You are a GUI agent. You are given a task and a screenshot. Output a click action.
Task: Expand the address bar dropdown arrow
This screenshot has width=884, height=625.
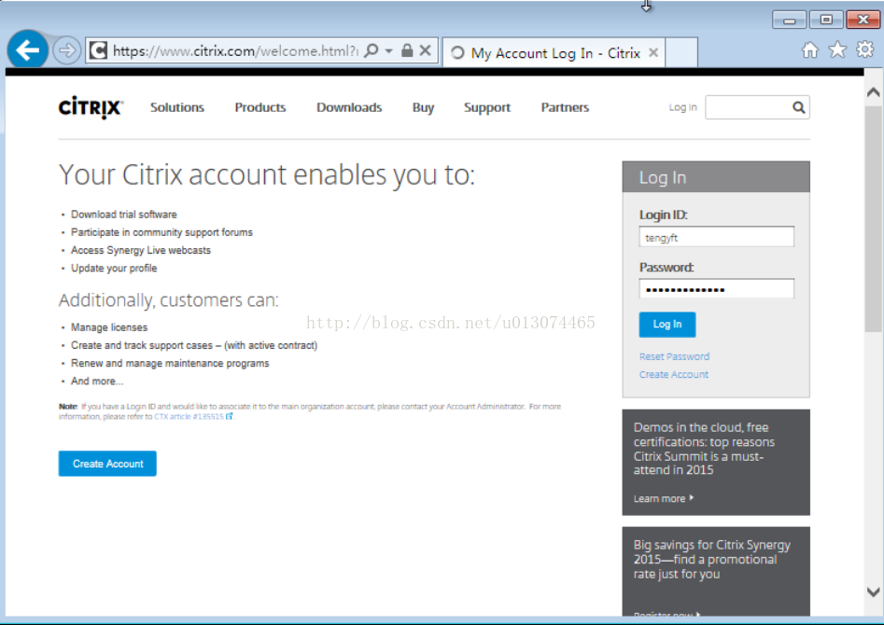pyautogui.click(x=388, y=52)
